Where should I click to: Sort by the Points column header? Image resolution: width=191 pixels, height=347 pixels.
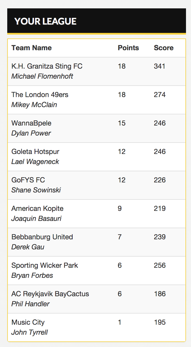[x=128, y=48]
